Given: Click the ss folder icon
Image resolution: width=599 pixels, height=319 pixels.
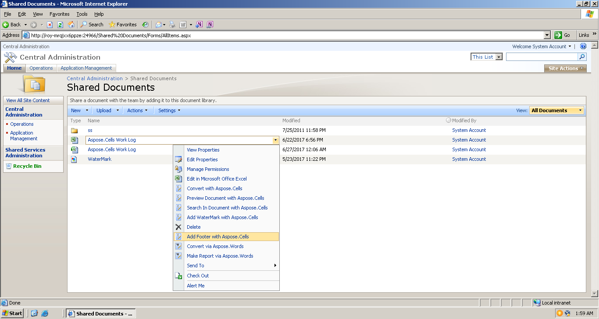Looking at the screenshot, I should [74, 131].
